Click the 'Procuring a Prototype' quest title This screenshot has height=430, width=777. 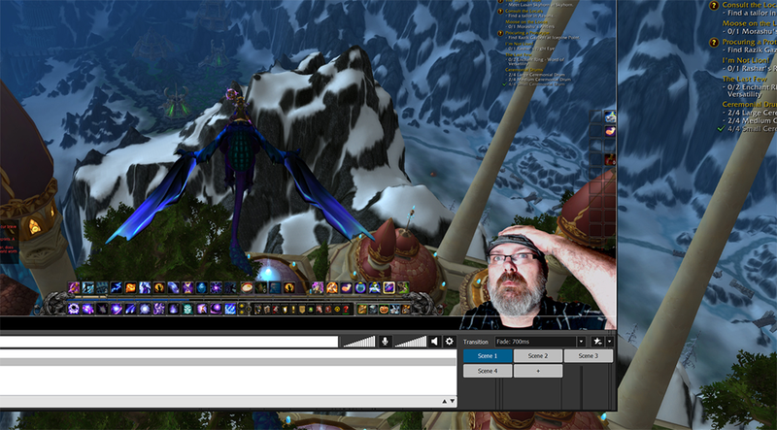[x=527, y=33]
